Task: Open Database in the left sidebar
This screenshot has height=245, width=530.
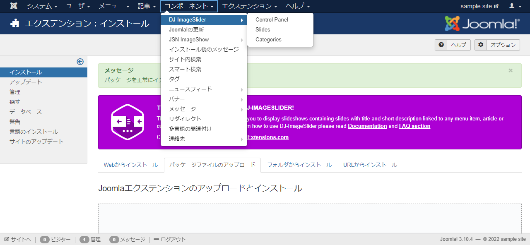Action: pos(26,112)
